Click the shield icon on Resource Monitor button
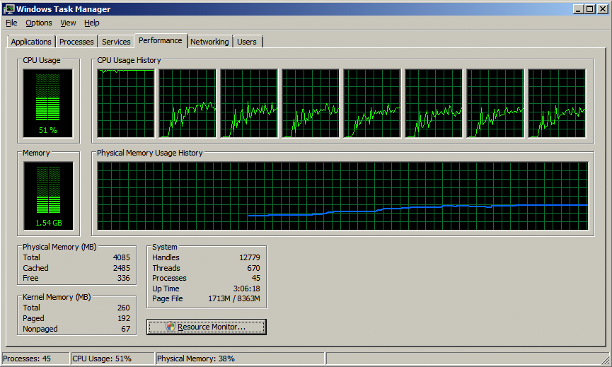Image resolution: width=612 pixels, height=367 pixels. (x=171, y=327)
